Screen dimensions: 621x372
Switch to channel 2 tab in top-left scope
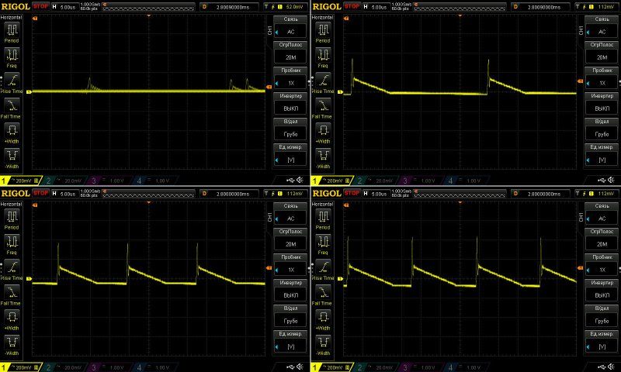(58, 181)
